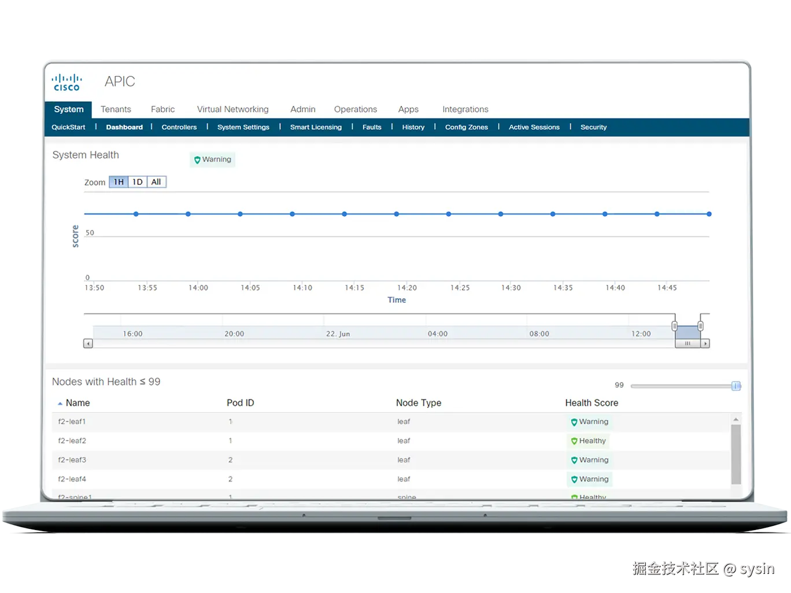Open the Integrations menu
Image resolution: width=791 pixels, height=593 pixels.
[x=465, y=109]
